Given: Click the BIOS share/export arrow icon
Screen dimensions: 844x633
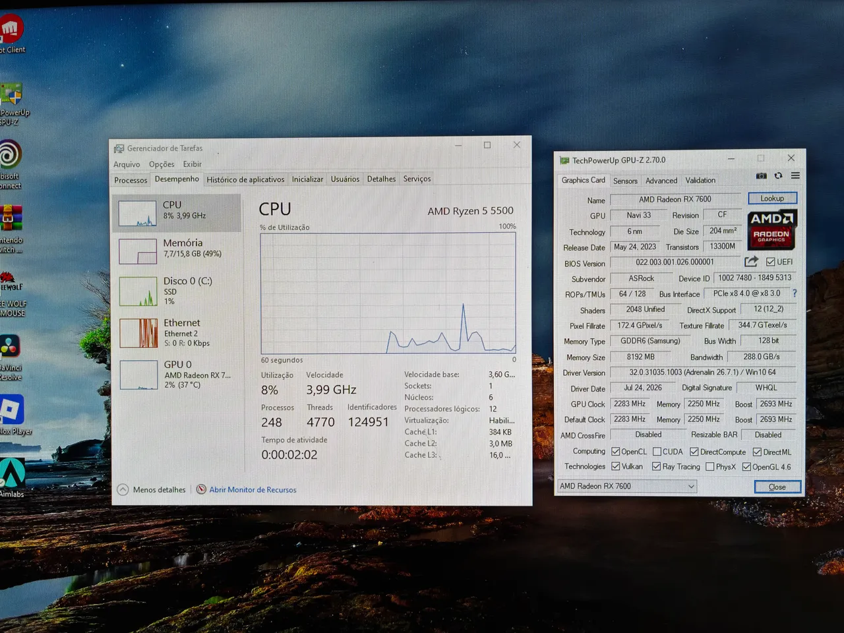Looking at the screenshot, I should pos(751,262).
